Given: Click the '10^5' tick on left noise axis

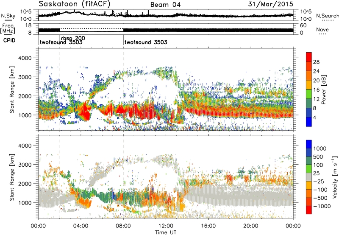Looking at the screenshot, I should click(x=26, y=12).
